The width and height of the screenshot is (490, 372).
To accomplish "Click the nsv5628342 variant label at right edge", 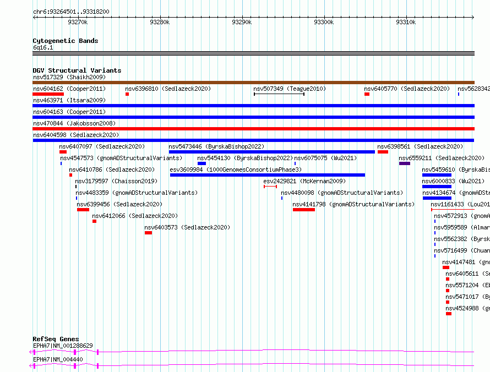I will click(473, 89).
